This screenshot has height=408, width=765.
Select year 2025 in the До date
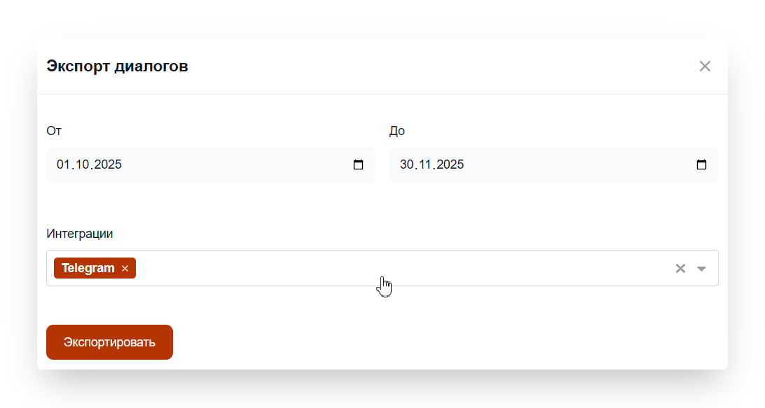coord(450,165)
